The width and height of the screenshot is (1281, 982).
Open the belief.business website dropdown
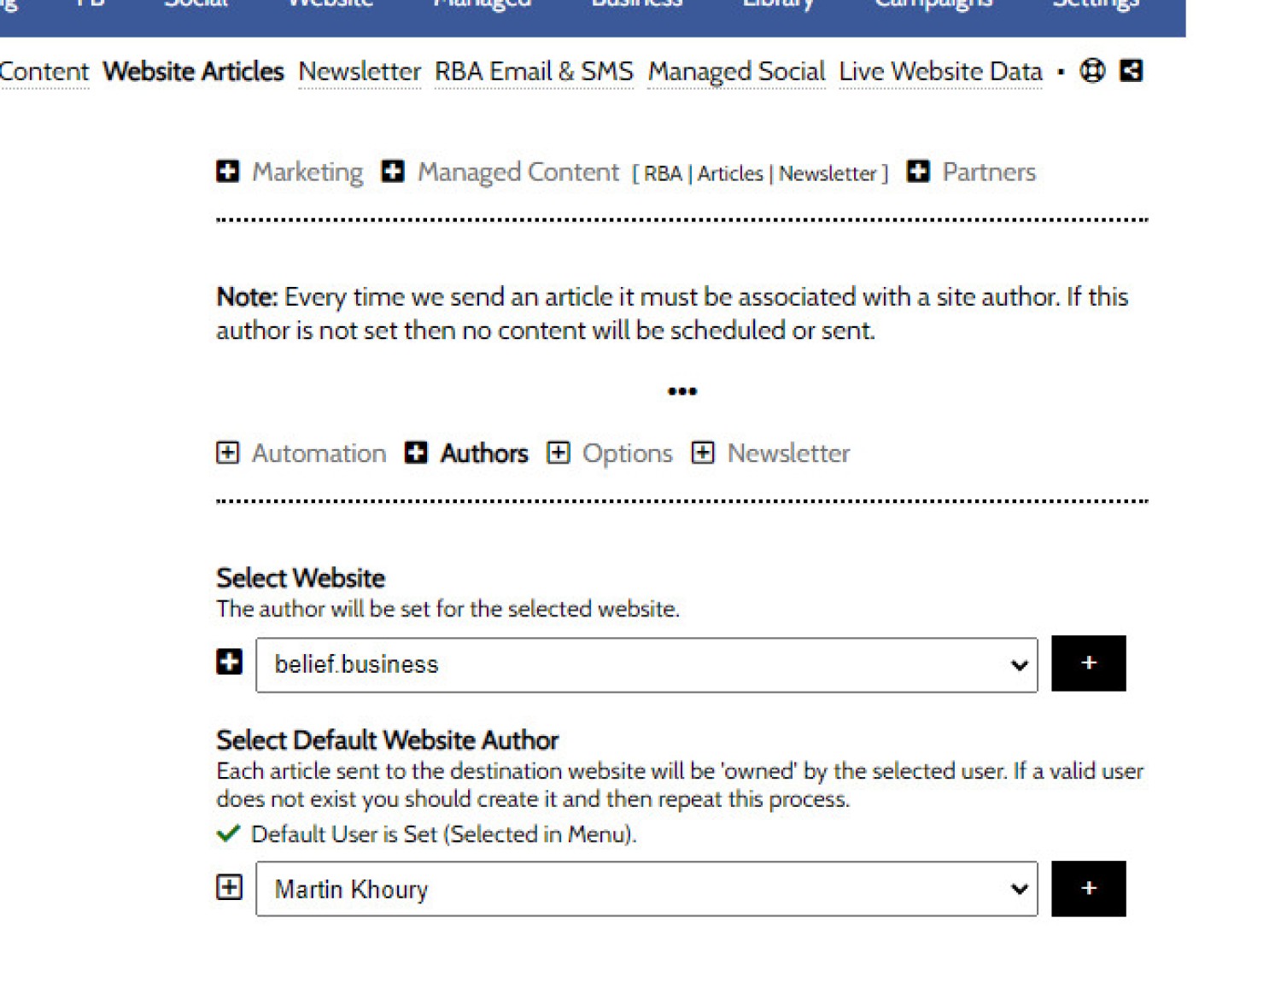tap(646, 664)
